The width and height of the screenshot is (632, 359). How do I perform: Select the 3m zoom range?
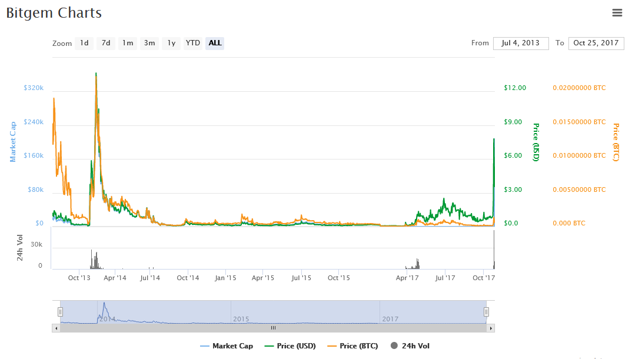149,43
